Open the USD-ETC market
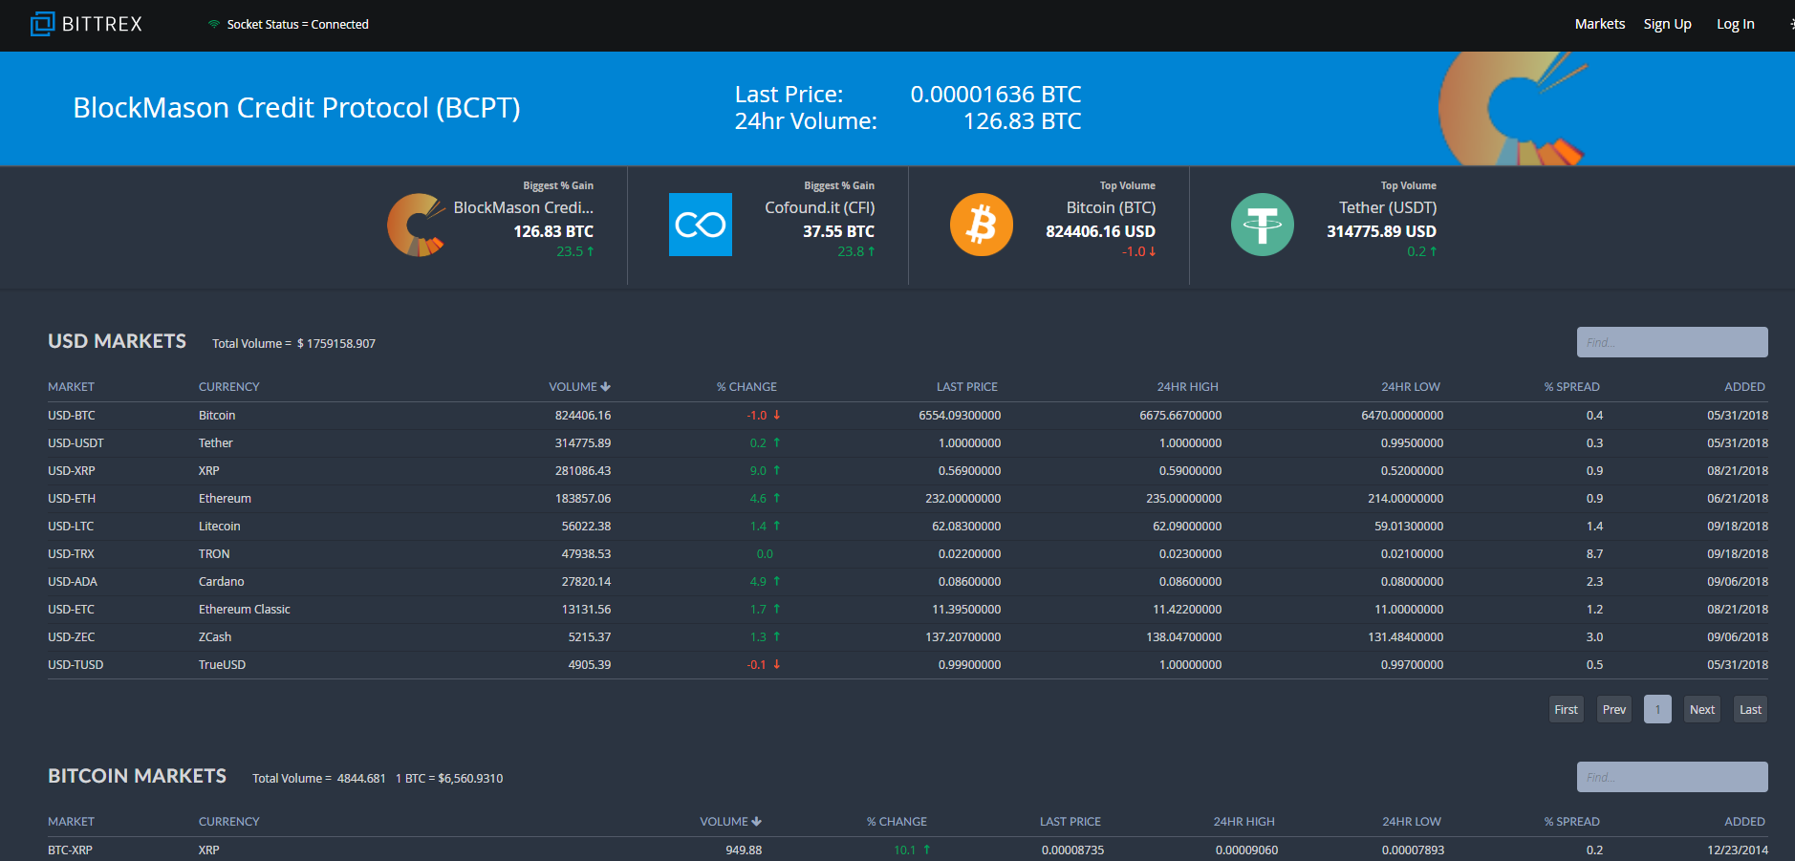 (71, 610)
